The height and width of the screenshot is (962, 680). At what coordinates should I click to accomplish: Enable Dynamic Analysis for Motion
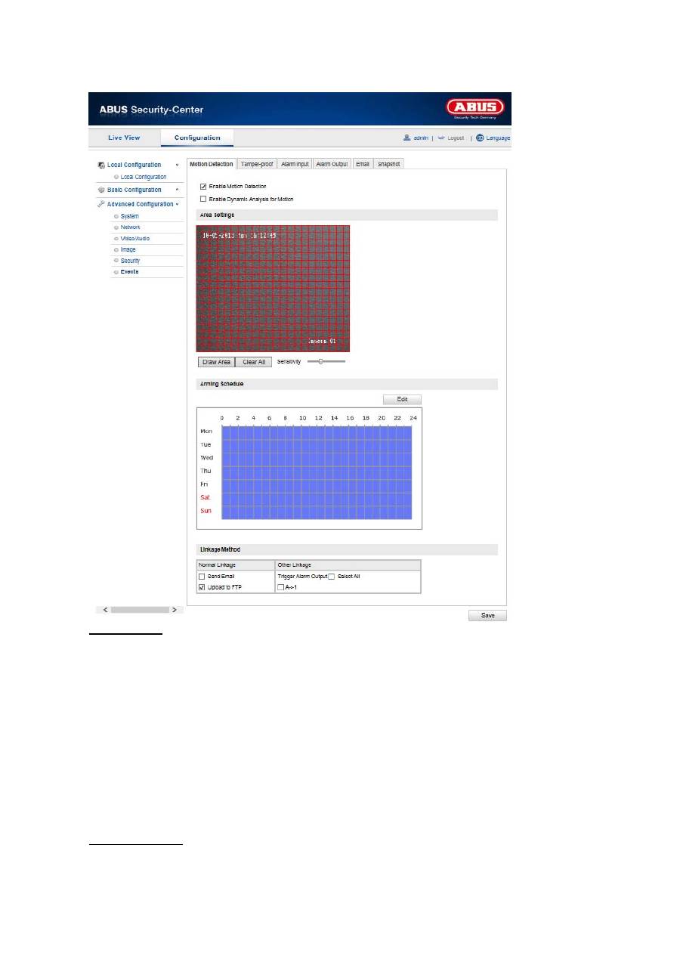(203, 199)
